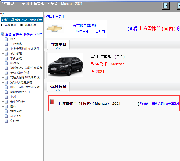The image size is (180, 161).
Task: Open 变速器 chapter in tree
Action: (x=15, y=121)
